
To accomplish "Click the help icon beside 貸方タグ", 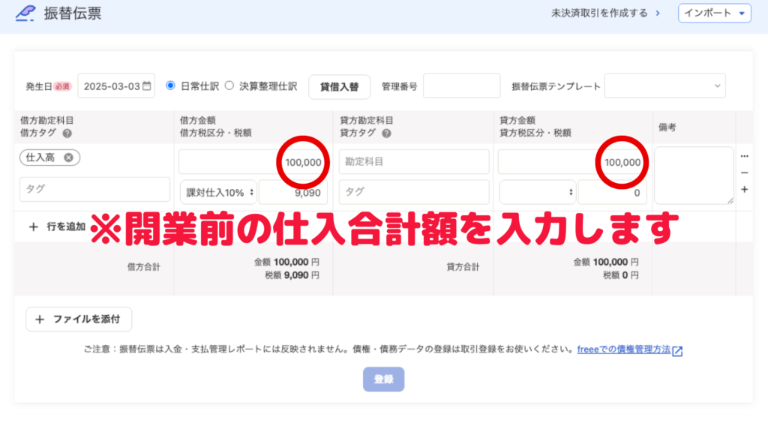I will coord(386,133).
